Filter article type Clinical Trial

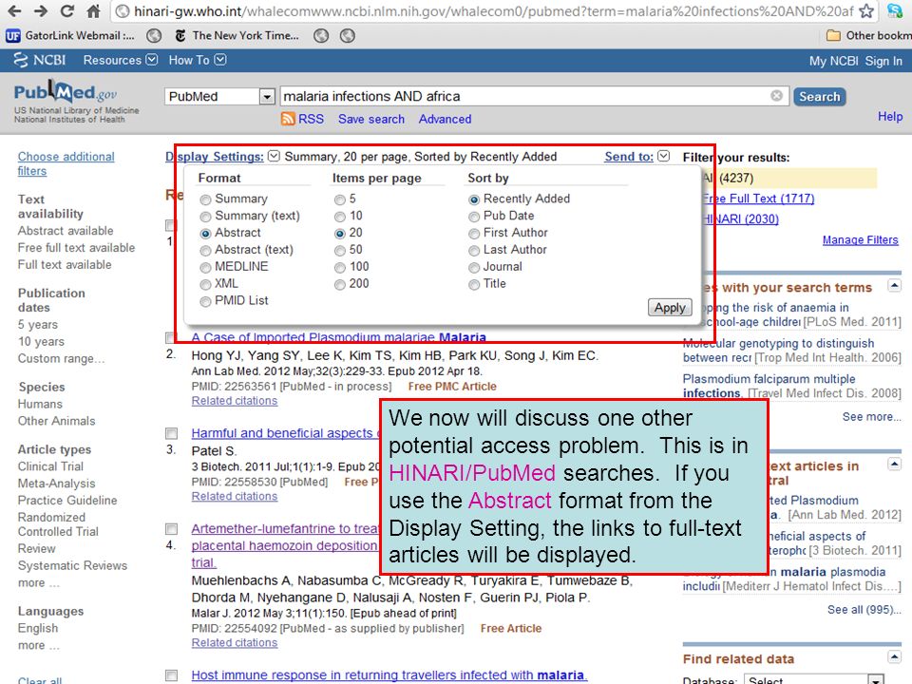tap(50, 466)
